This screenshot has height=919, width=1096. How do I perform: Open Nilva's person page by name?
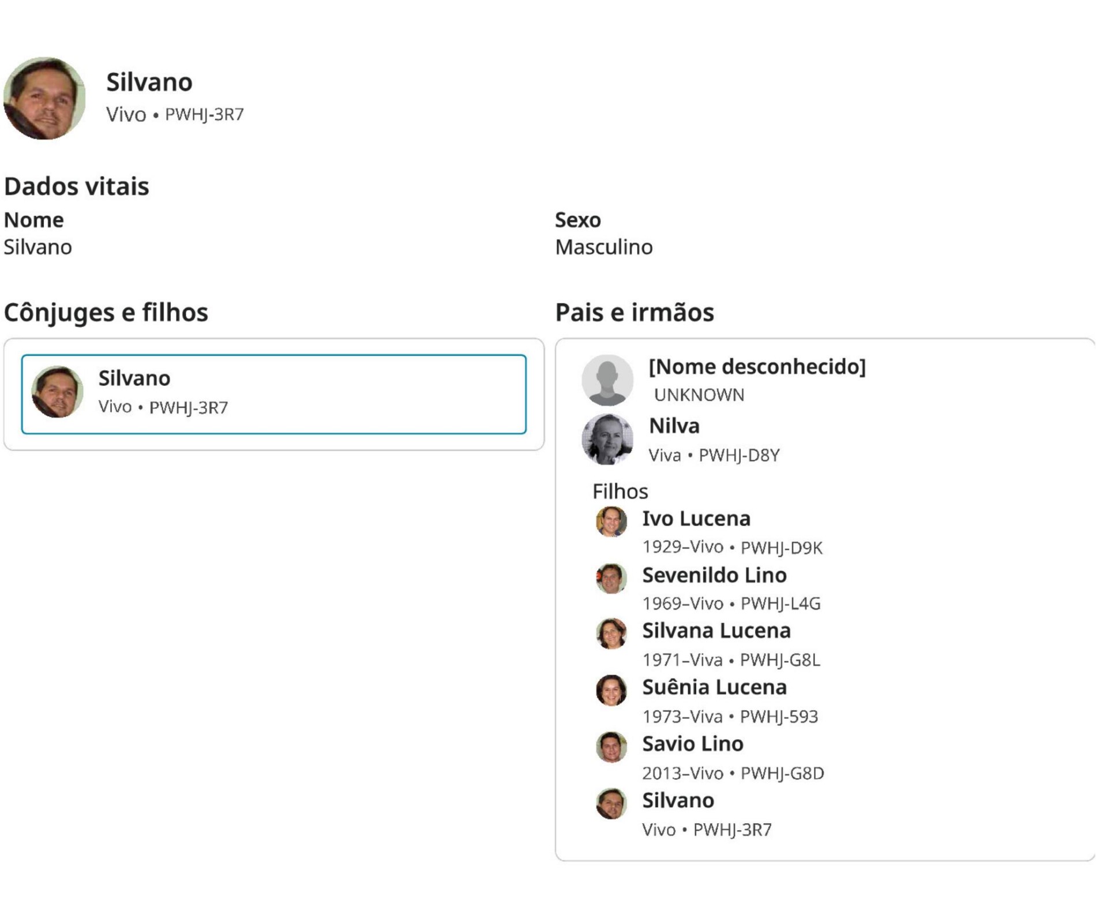pyautogui.click(x=674, y=426)
